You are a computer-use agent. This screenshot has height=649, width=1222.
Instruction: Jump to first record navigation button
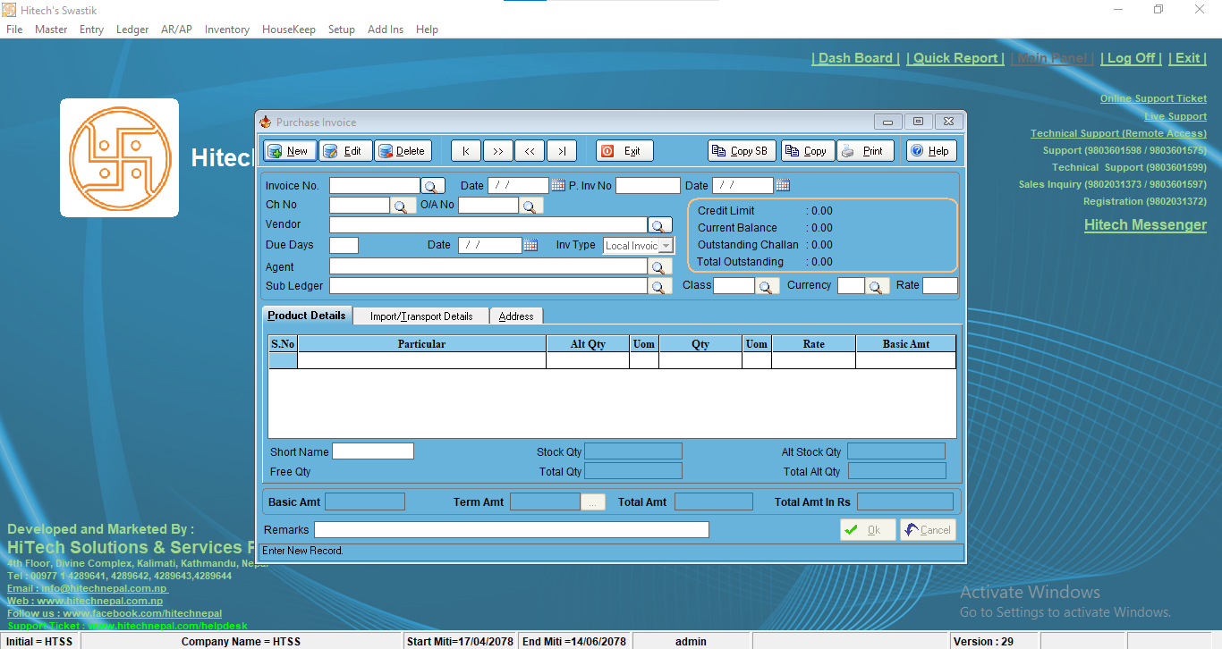pos(466,151)
